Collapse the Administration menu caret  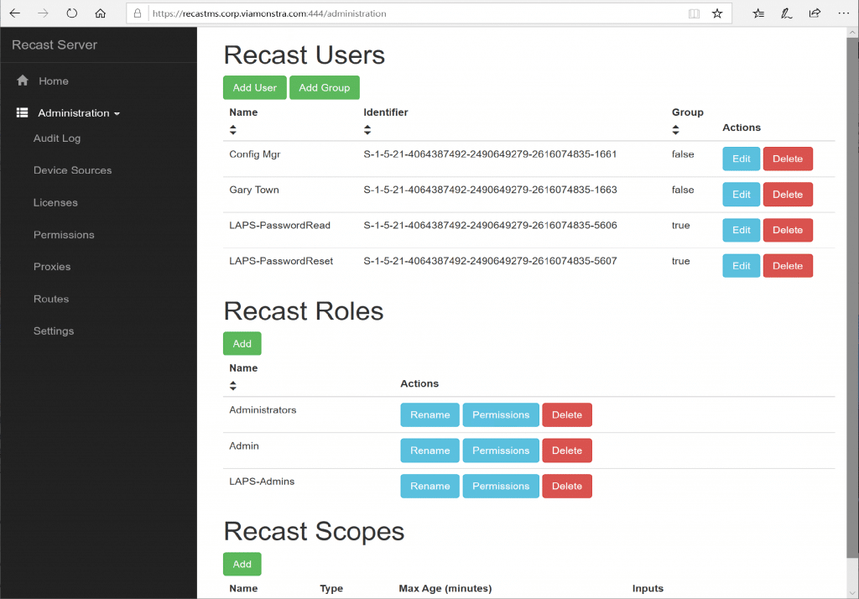click(117, 113)
